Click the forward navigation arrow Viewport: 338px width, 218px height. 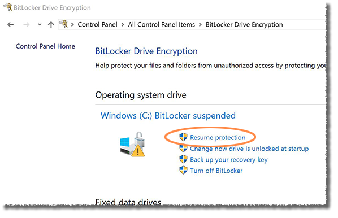pos(27,24)
